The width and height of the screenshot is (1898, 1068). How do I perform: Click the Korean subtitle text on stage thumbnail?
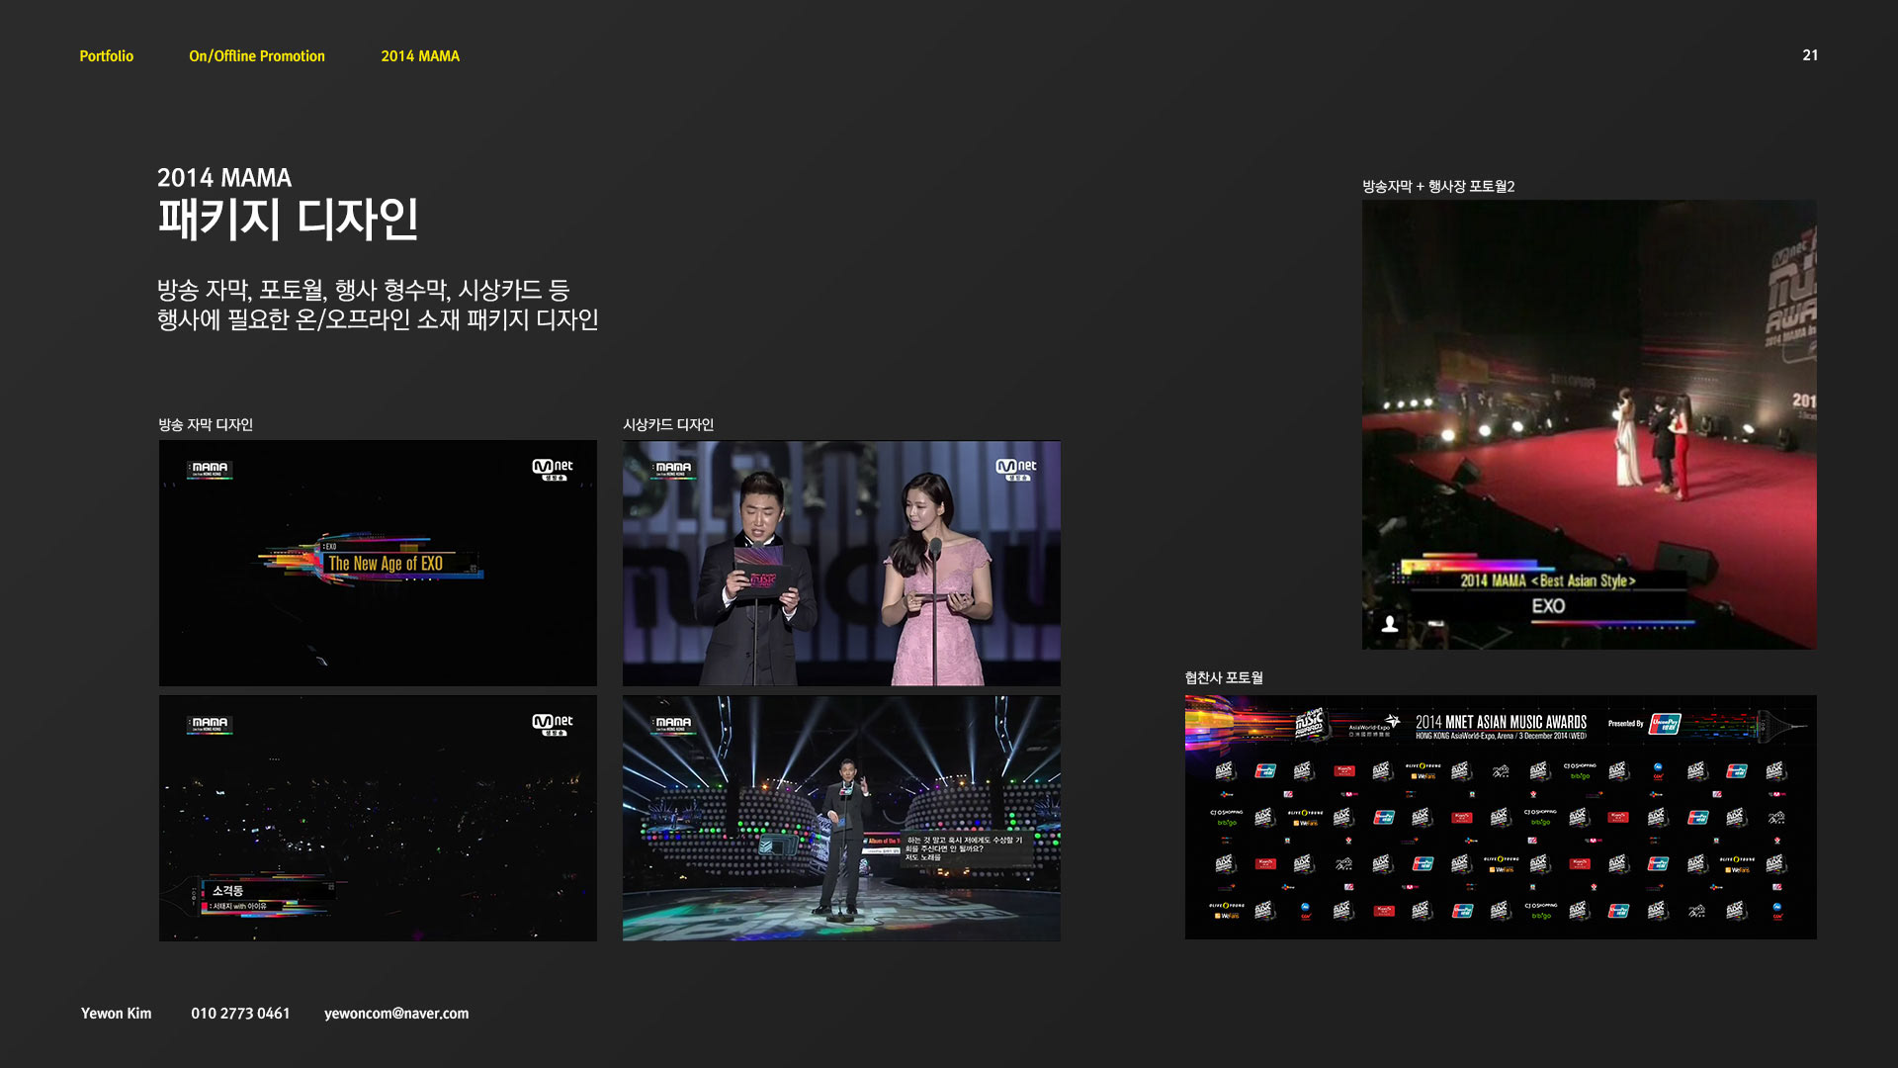tap(963, 848)
